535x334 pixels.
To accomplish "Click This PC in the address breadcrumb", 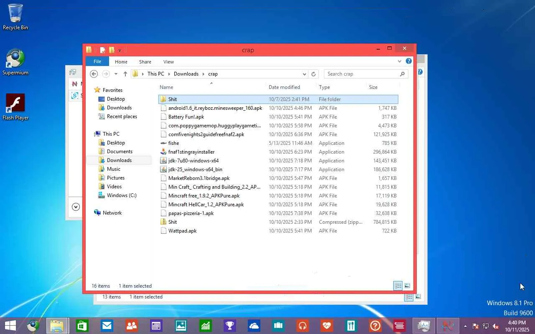I will [155, 74].
